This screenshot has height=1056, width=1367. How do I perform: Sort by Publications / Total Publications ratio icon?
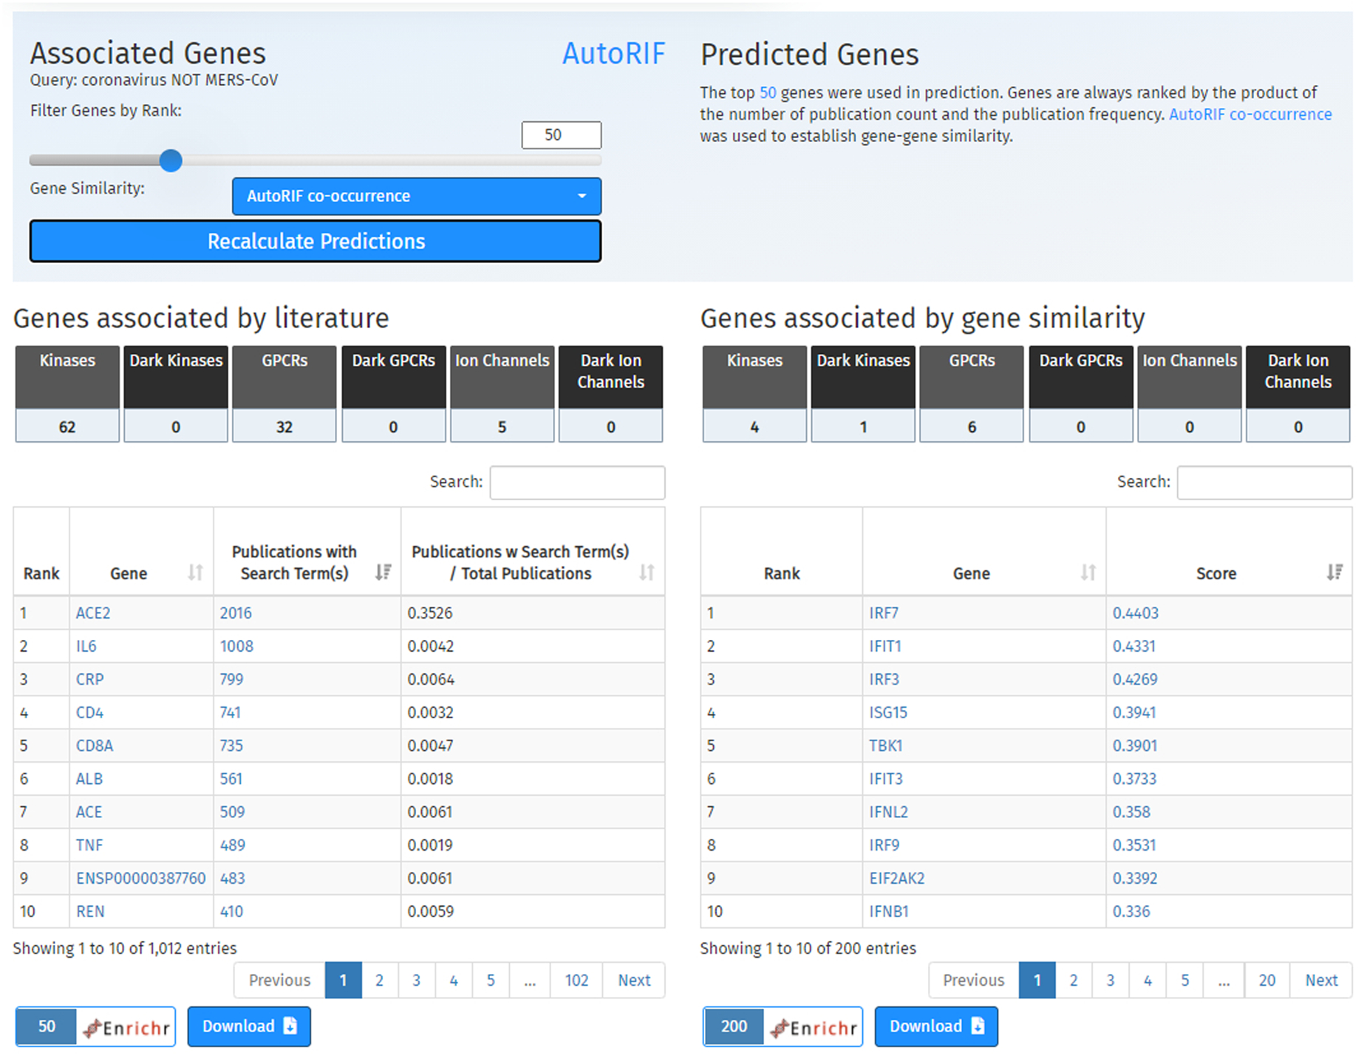[647, 573]
